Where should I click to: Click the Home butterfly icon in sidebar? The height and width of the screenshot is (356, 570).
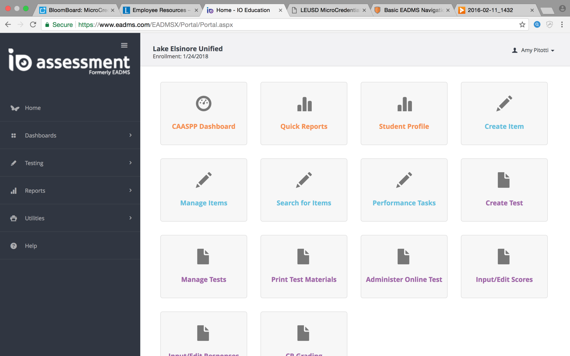[x=15, y=108]
